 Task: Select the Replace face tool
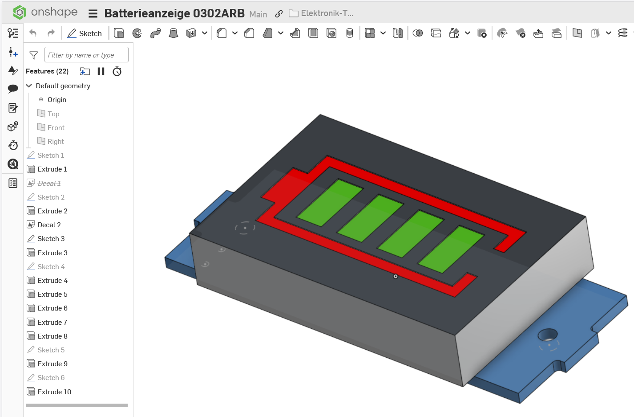click(557, 33)
